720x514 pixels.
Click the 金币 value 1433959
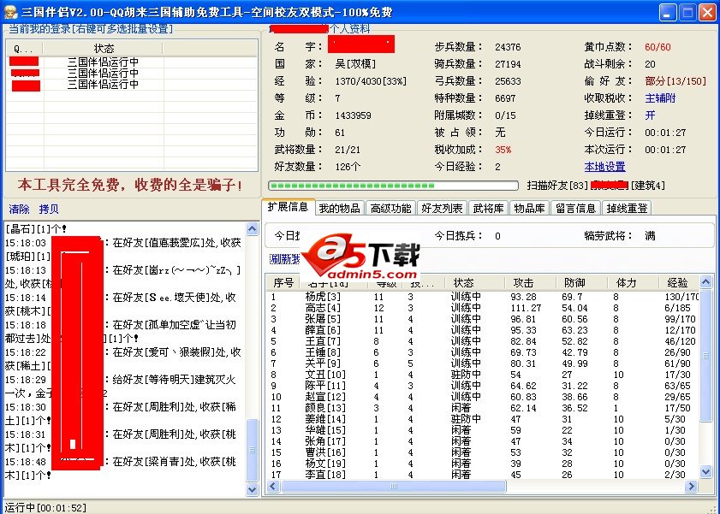(353, 115)
